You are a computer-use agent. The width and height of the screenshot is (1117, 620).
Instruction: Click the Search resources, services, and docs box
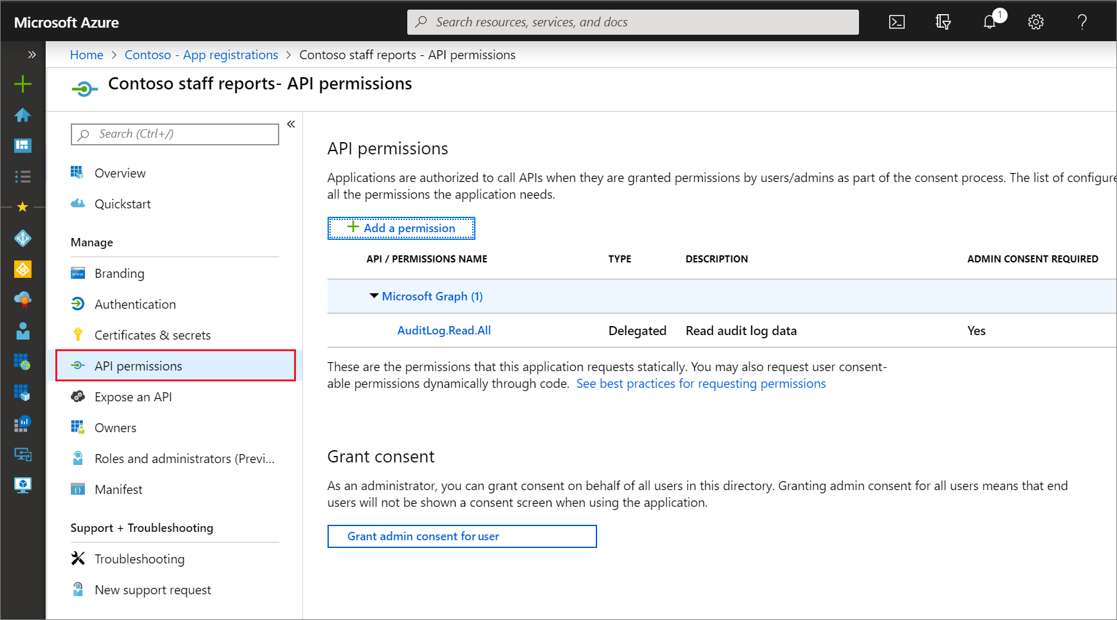(632, 23)
